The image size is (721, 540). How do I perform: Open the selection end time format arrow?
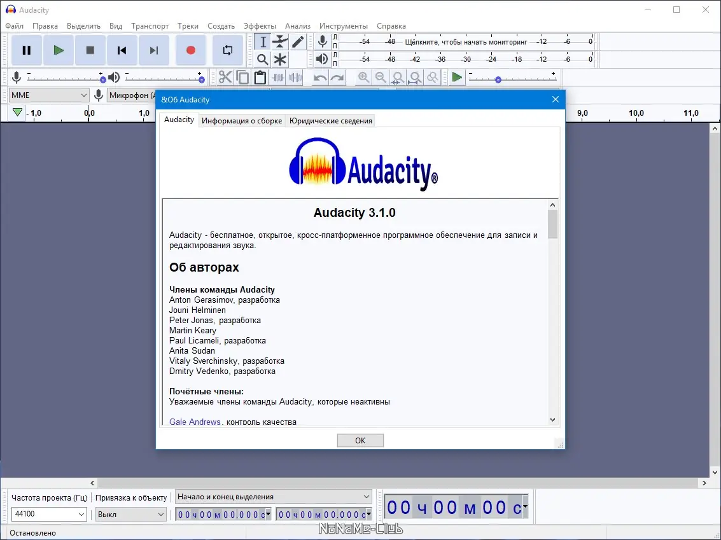click(368, 515)
